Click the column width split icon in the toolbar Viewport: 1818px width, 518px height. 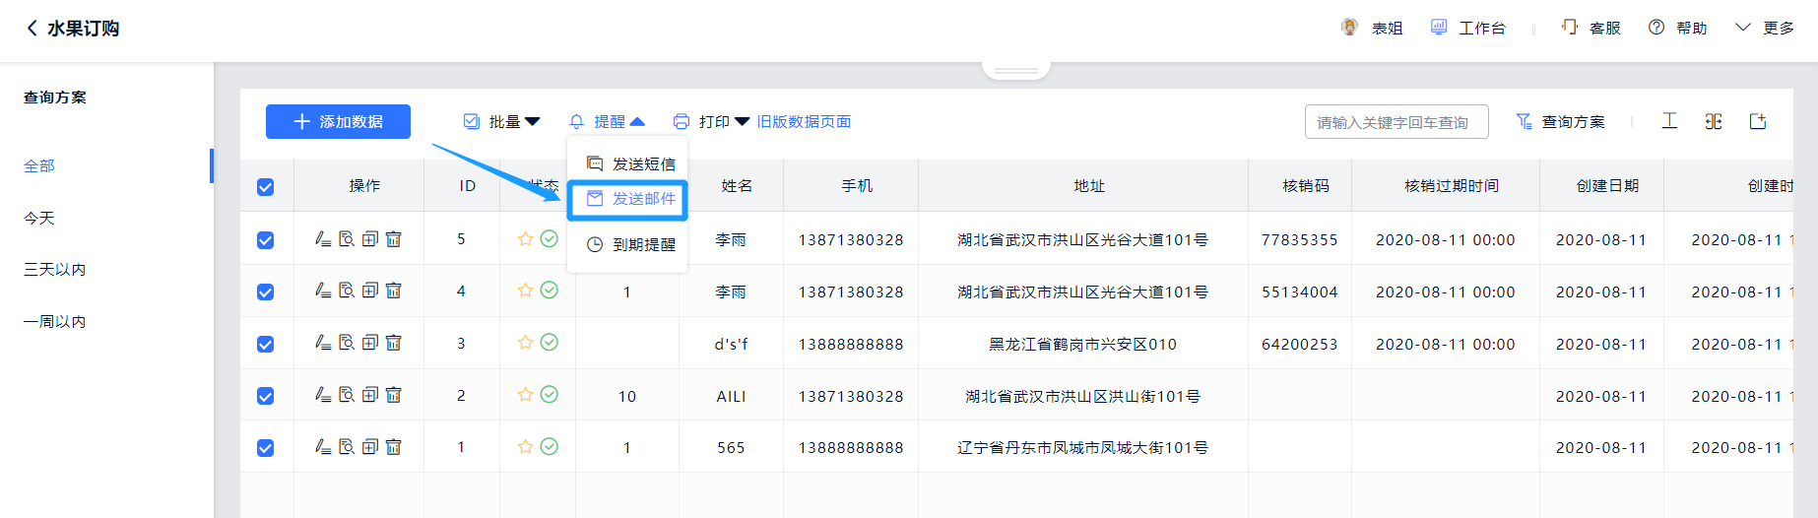[1714, 121]
